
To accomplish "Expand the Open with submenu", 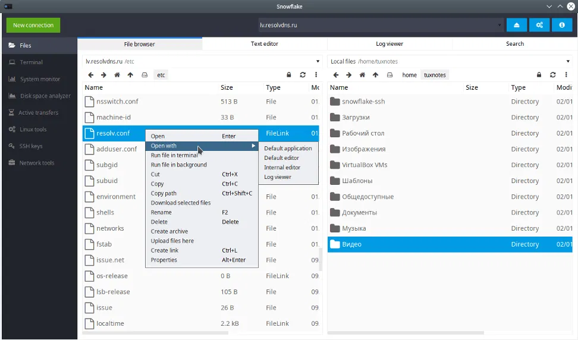I will [x=202, y=146].
